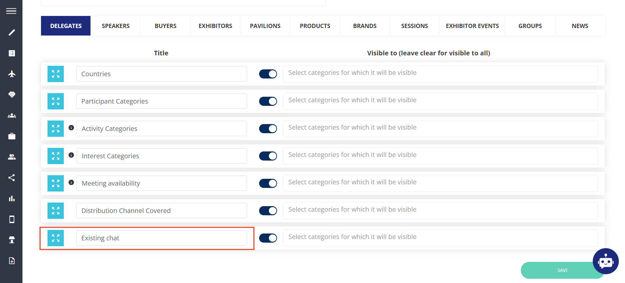Click the SAVE button
Screen dimensions: 625x283
[x=562, y=270]
